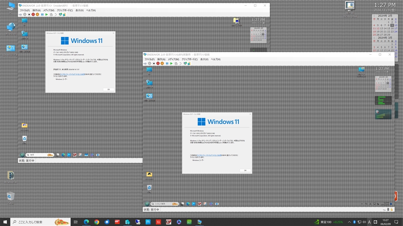Open クリップボード(C) menu in insiderUEFI window
The width and height of the screenshot is (403, 226).
65,10
